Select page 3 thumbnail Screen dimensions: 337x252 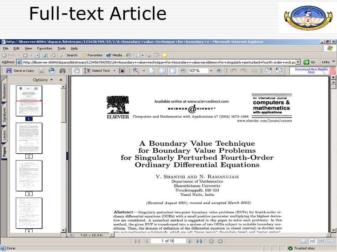29,176
